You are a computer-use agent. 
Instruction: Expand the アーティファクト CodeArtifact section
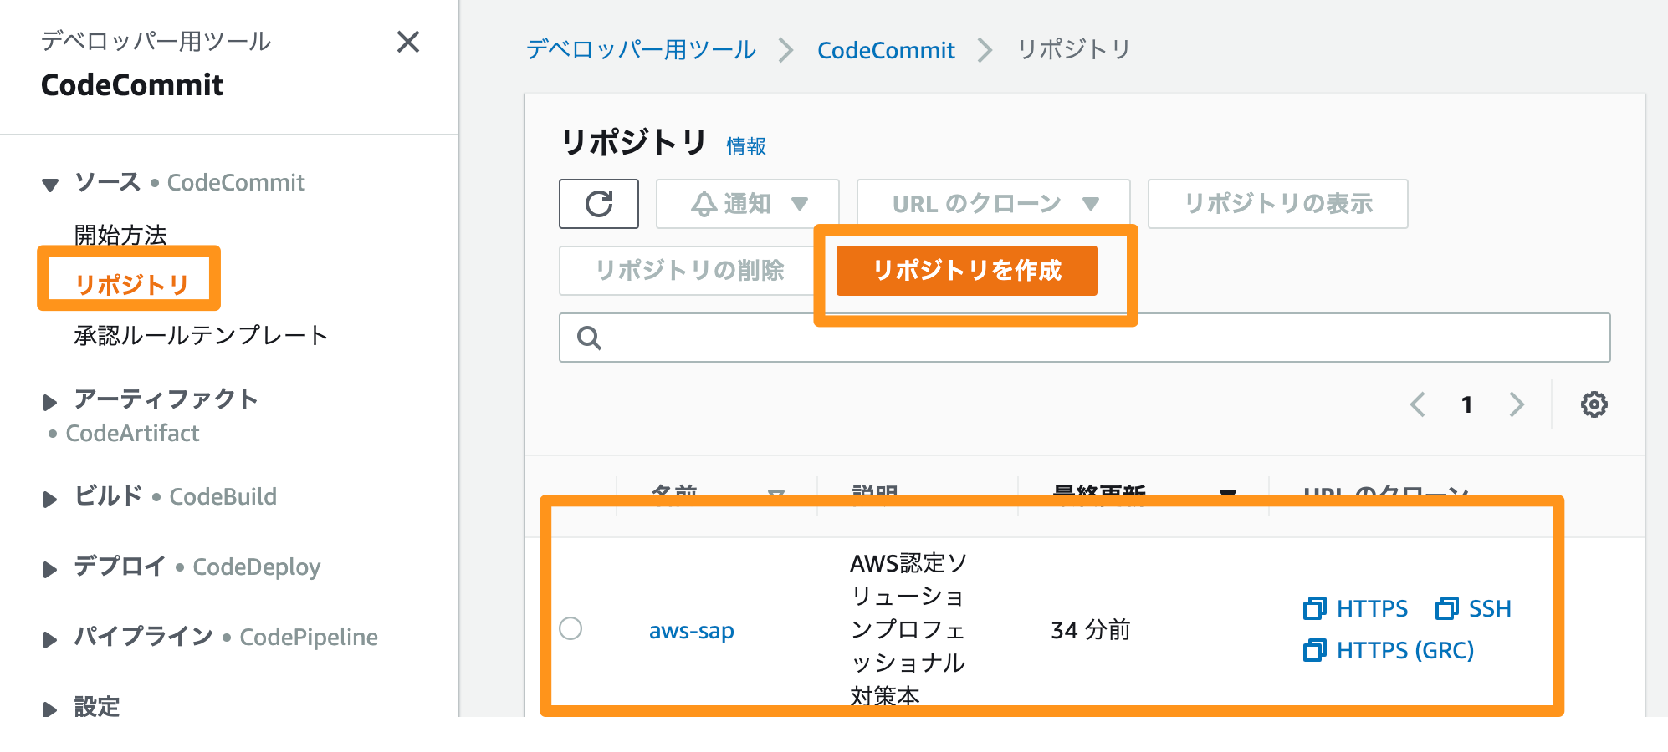coord(50,402)
